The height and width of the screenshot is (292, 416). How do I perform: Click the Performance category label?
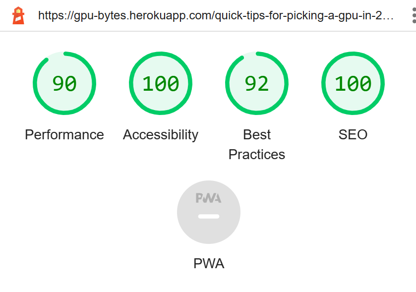(64, 135)
